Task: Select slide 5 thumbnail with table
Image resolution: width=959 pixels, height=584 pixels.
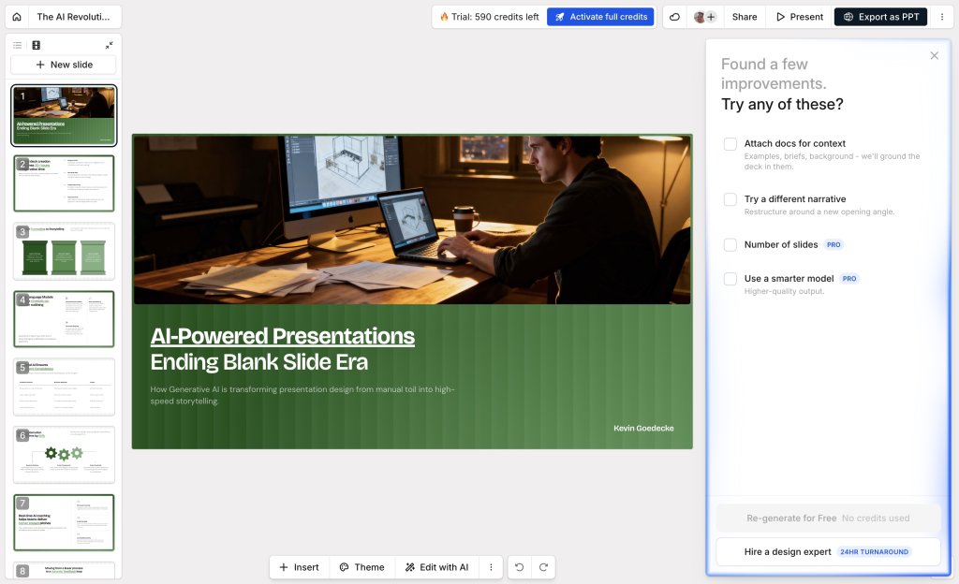Action: (x=64, y=387)
